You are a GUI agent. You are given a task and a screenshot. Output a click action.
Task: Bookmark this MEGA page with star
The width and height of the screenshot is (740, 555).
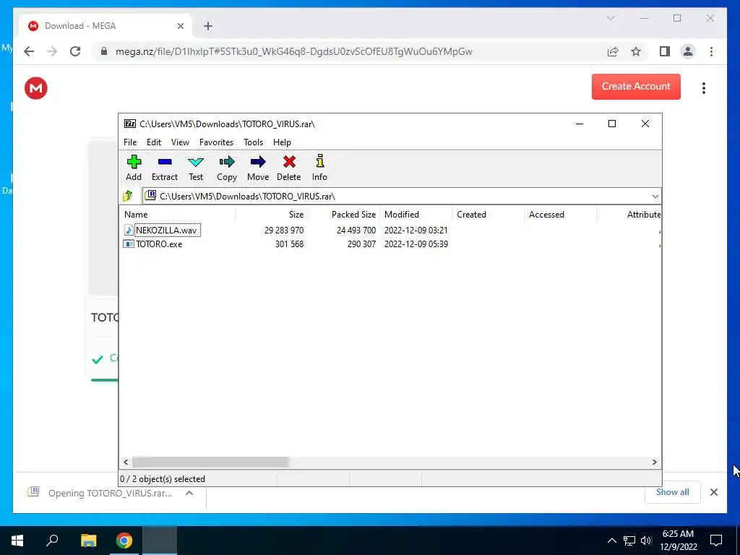636,51
